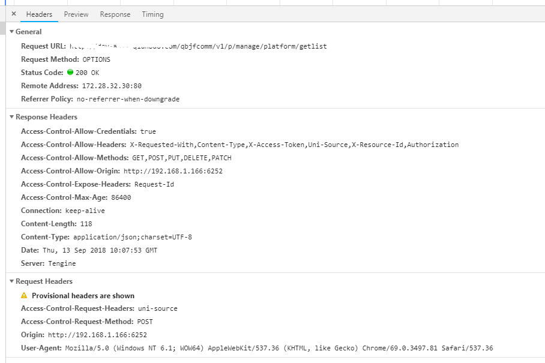Click the User-Agent string value
This screenshot has height=363, width=545.
tap(279, 349)
